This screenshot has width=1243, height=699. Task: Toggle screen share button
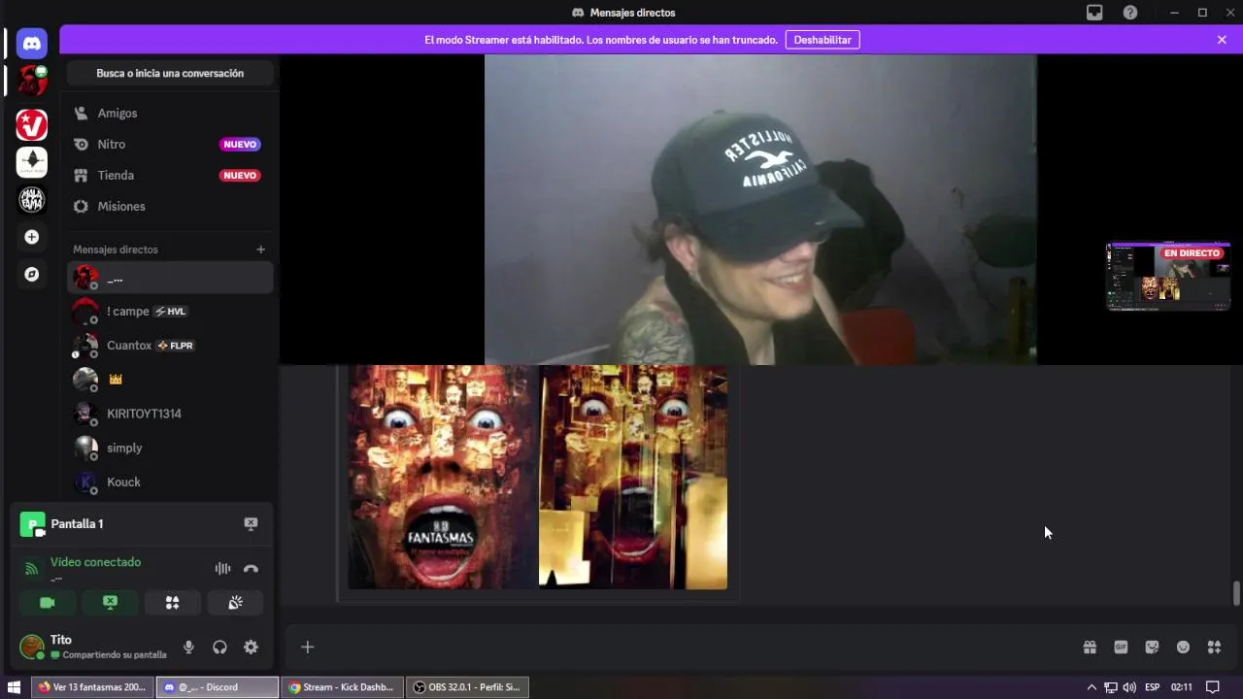(x=110, y=603)
